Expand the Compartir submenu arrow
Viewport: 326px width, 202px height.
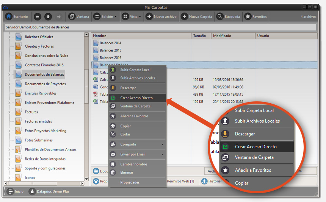(x=162, y=145)
